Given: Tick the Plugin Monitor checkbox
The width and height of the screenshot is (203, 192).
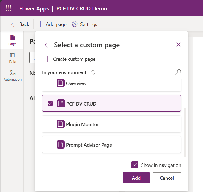Looking at the screenshot, I should tap(50, 124).
